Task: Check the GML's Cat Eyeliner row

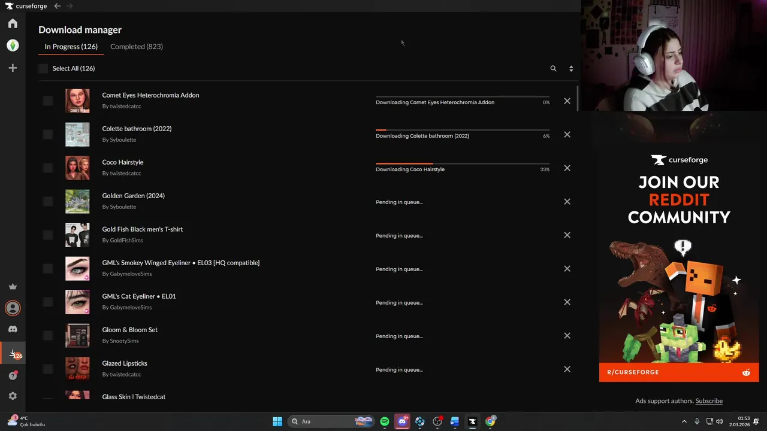Action: tap(48, 302)
